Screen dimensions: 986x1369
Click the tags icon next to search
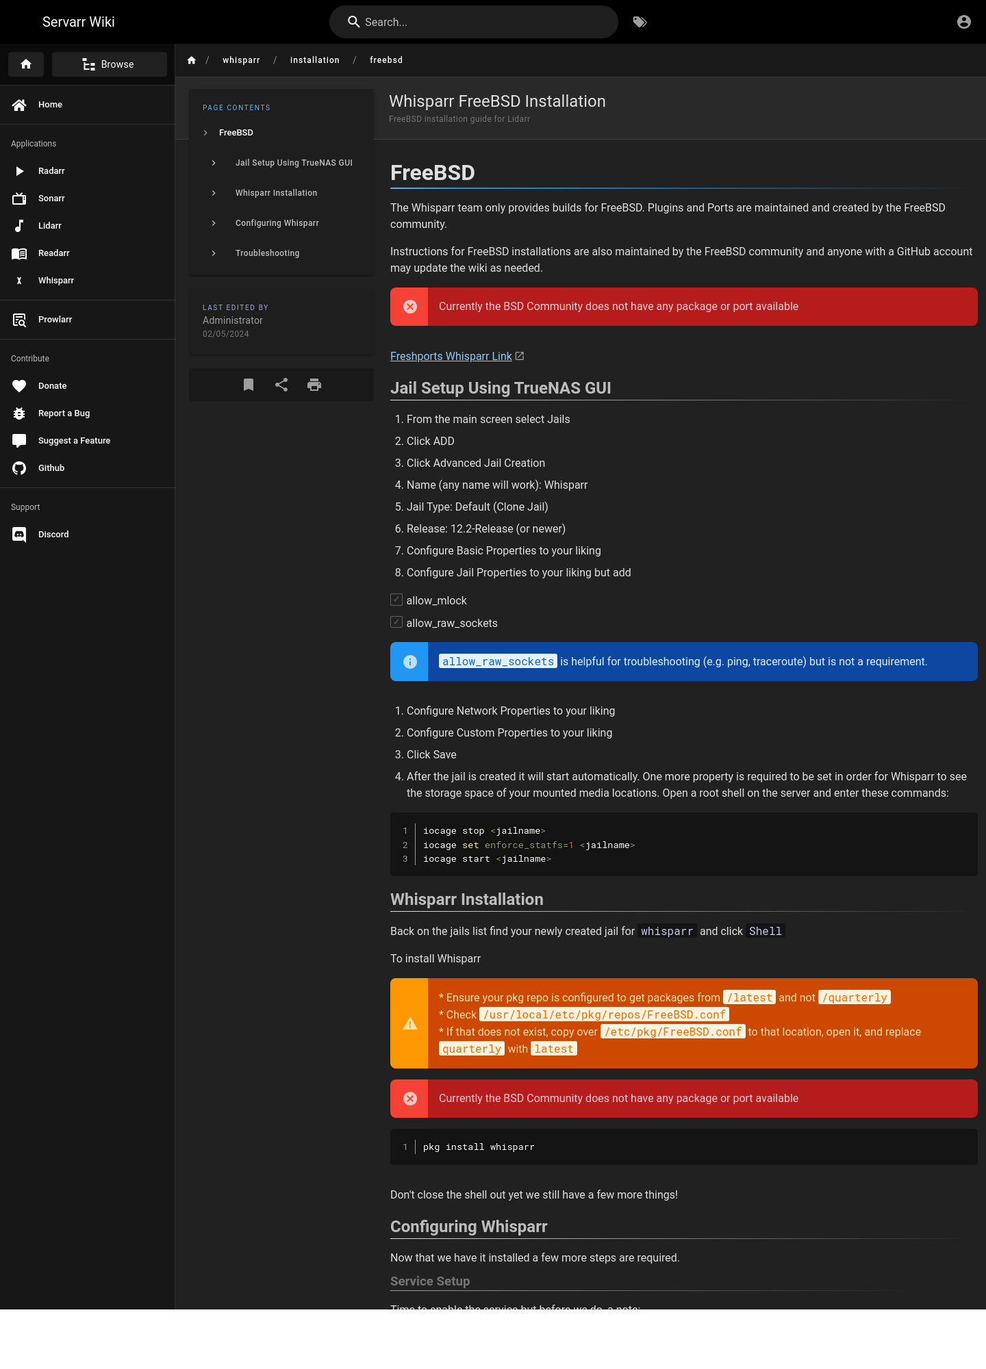[640, 22]
